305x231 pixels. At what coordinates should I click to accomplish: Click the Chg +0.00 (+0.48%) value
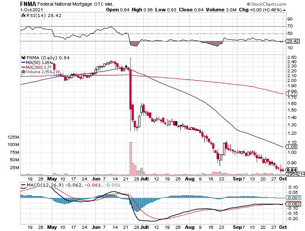[x=260, y=10]
